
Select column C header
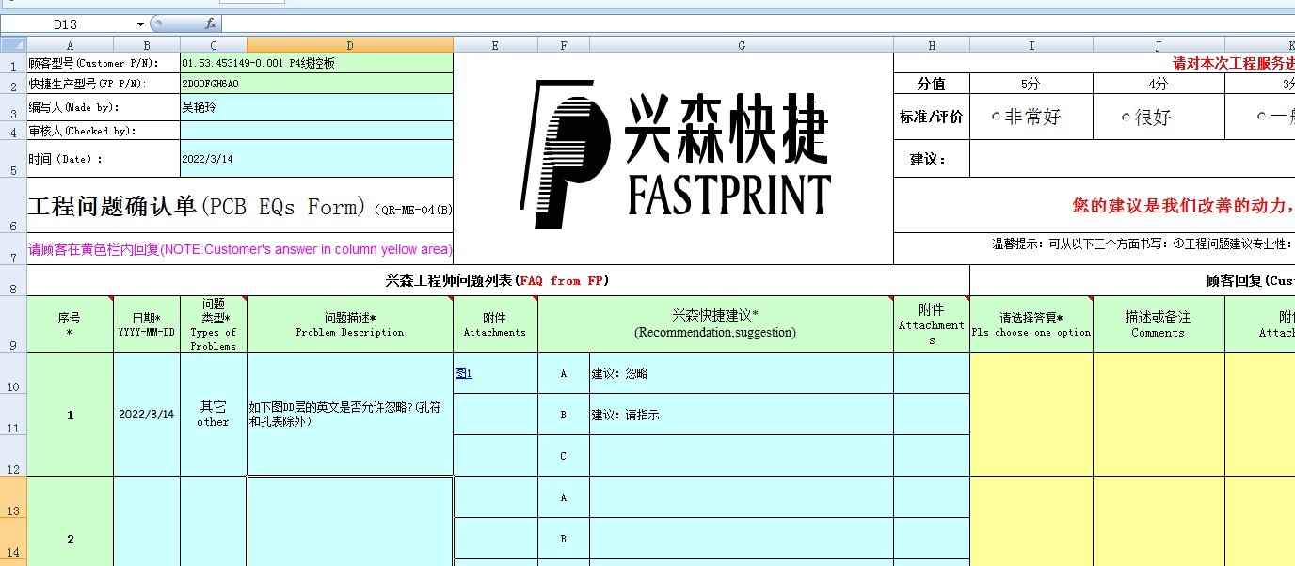click(x=214, y=44)
